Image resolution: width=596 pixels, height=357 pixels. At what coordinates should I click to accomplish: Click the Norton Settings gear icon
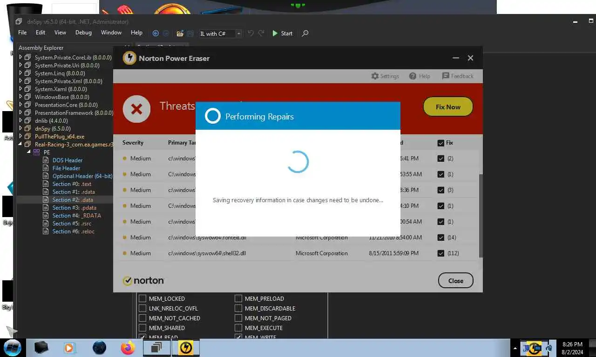click(375, 76)
